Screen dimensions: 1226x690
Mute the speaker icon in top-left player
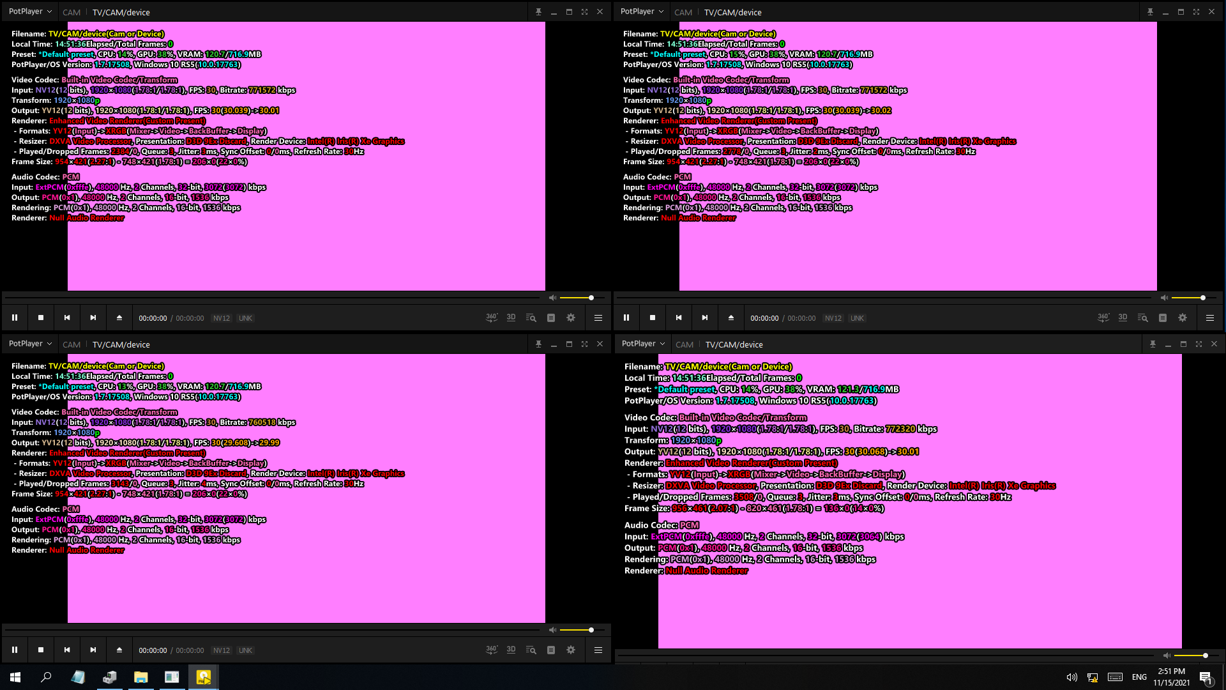(x=552, y=298)
